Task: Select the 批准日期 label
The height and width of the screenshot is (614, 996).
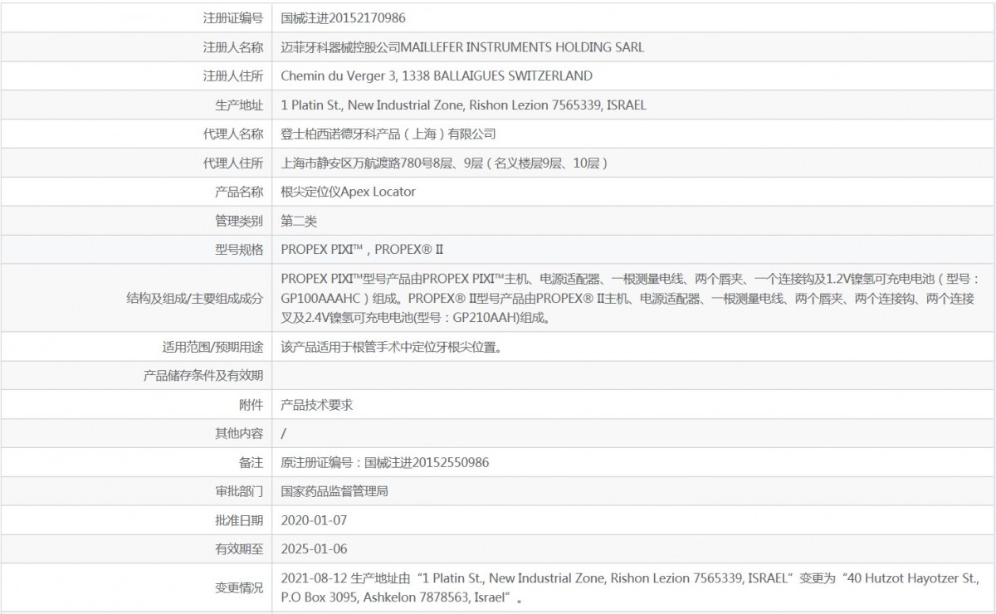Action: (239, 520)
